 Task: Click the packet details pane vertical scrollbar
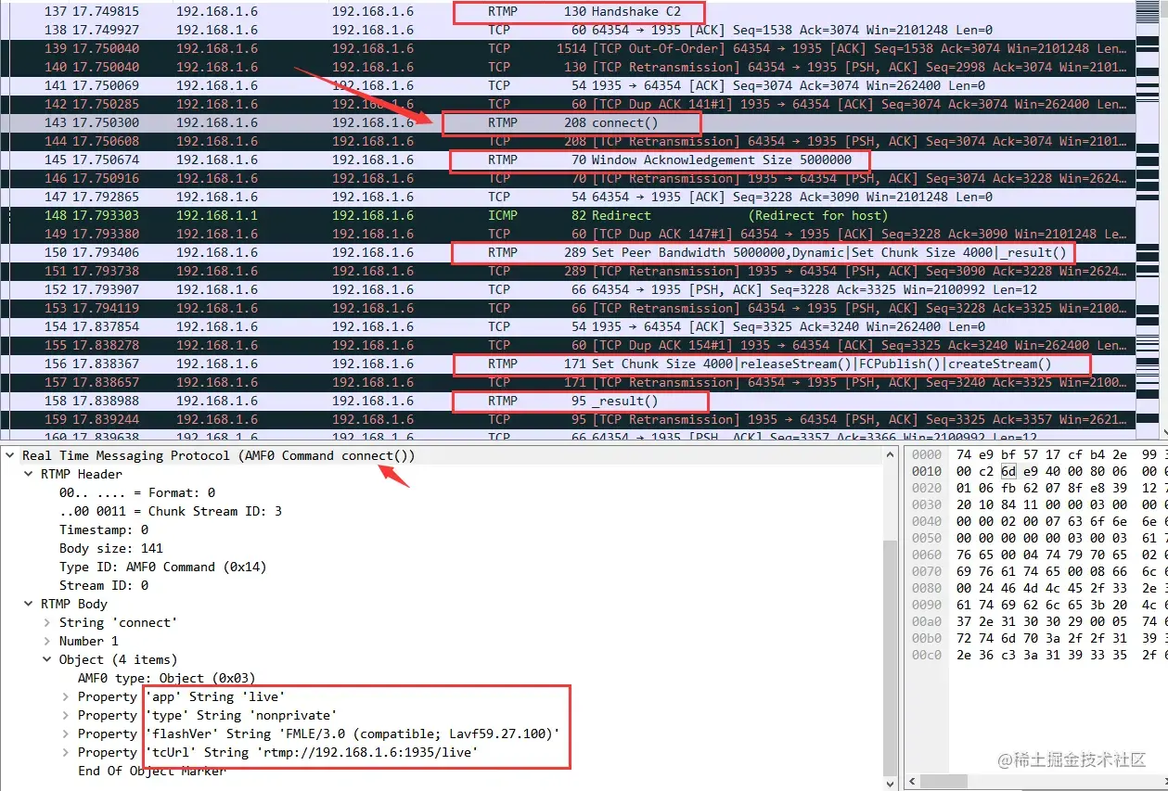[x=891, y=649]
